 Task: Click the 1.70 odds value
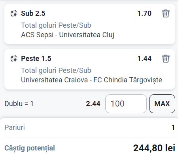[x=144, y=13]
